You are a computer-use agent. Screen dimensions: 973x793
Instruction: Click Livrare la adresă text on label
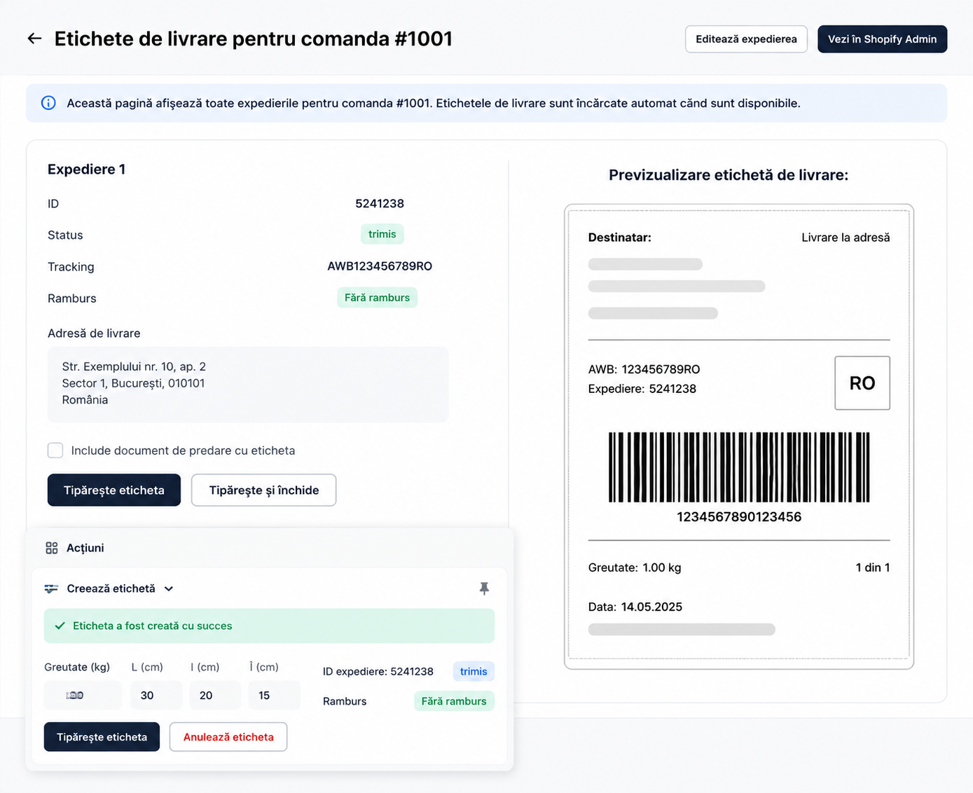(x=846, y=237)
